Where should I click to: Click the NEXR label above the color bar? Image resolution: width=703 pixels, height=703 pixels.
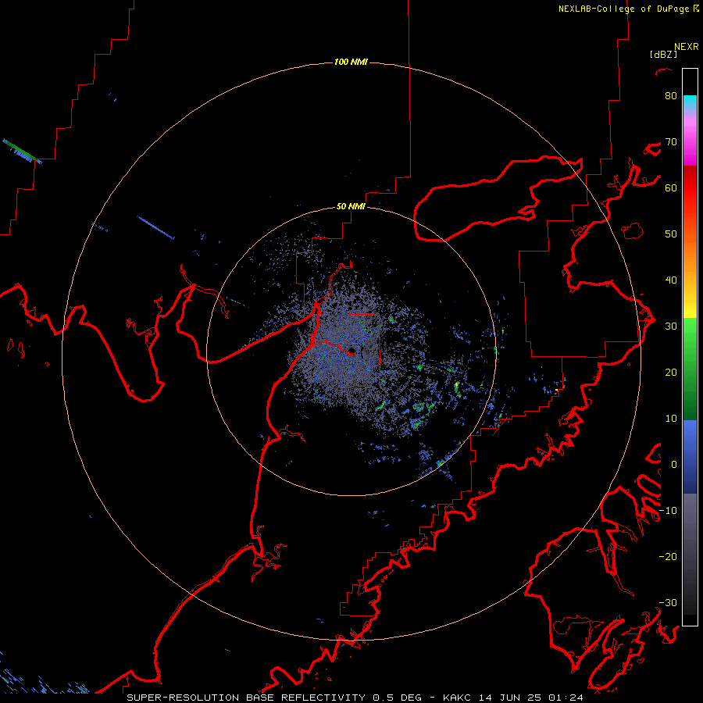click(687, 47)
